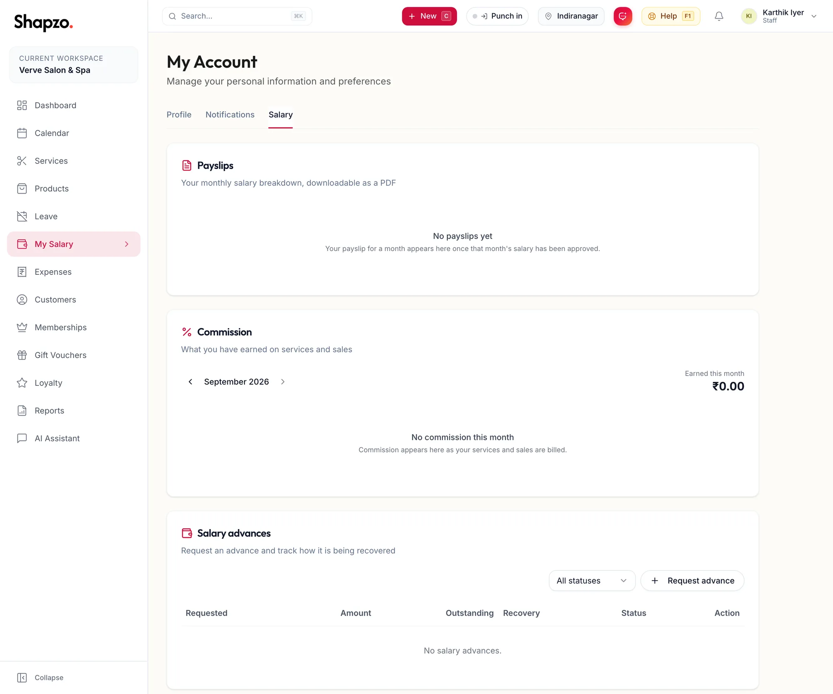This screenshot has height=694, width=833.
Task: Click the Punch in button
Action: point(497,16)
